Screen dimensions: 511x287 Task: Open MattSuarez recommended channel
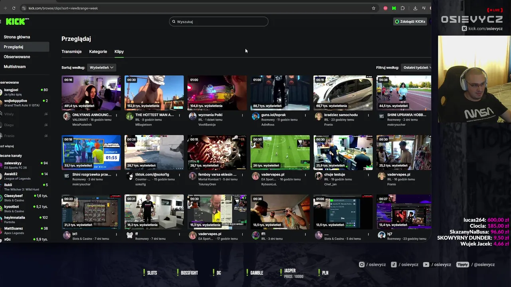25,230
